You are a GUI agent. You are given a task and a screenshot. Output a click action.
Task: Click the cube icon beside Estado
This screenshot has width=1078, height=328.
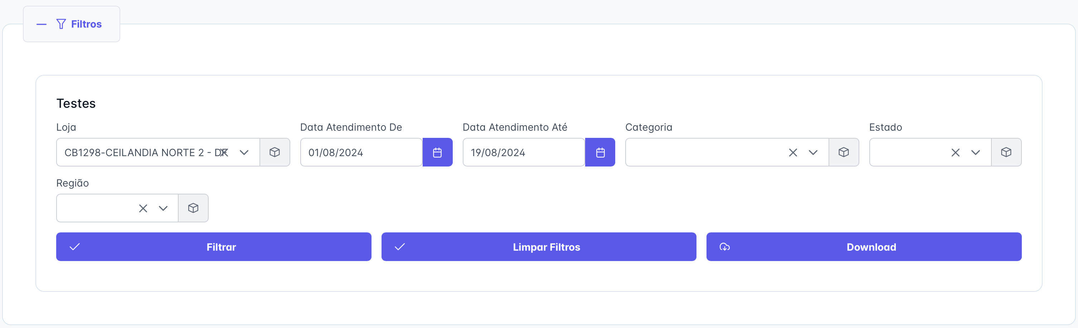point(1006,152)
